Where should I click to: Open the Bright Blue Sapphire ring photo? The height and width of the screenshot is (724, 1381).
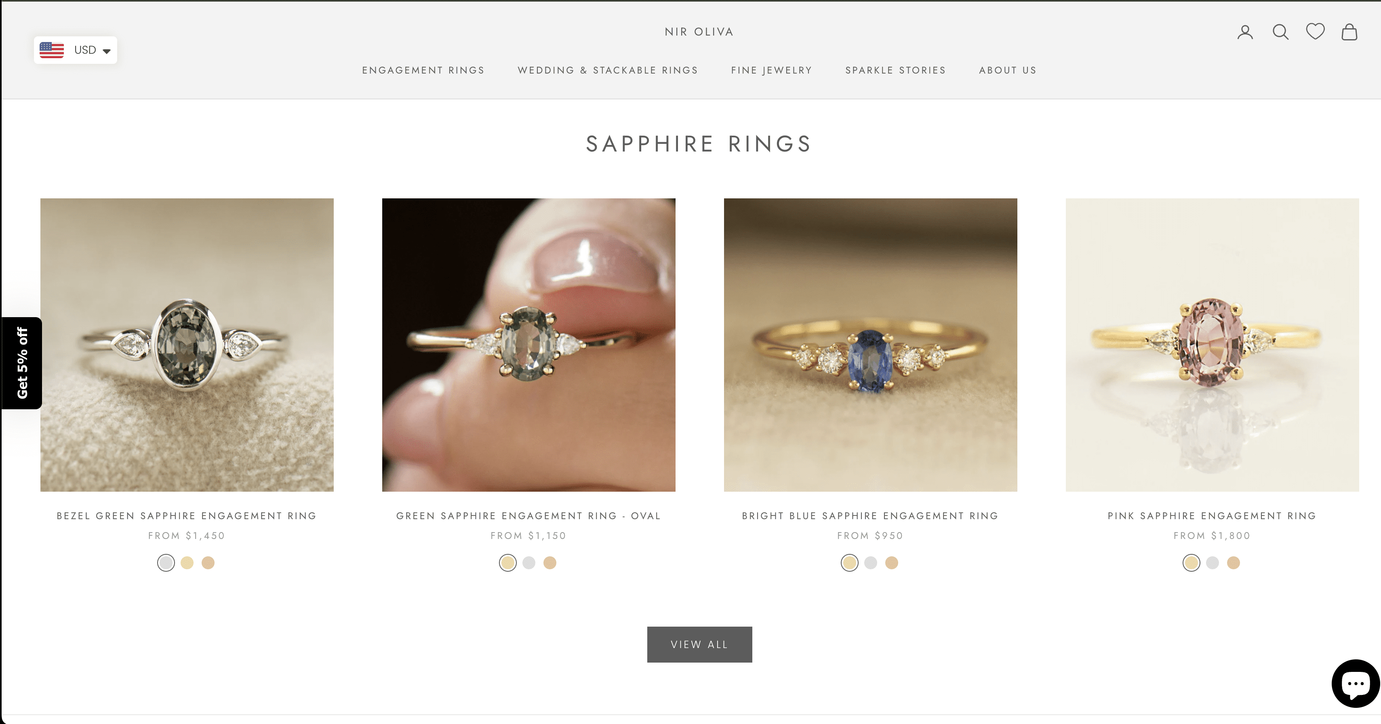pyautogui.click(x=870, y=345)
